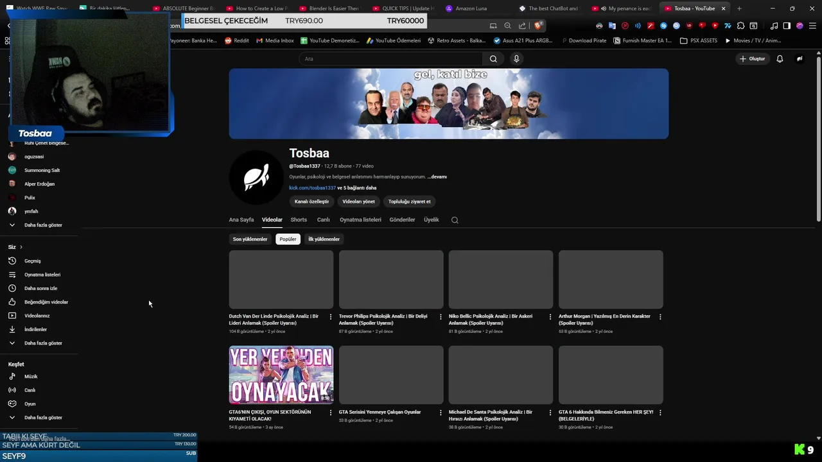Select İlk yüklenenler sort chip
The height and width of the screenshot is (462, 822).
[324, 239]
